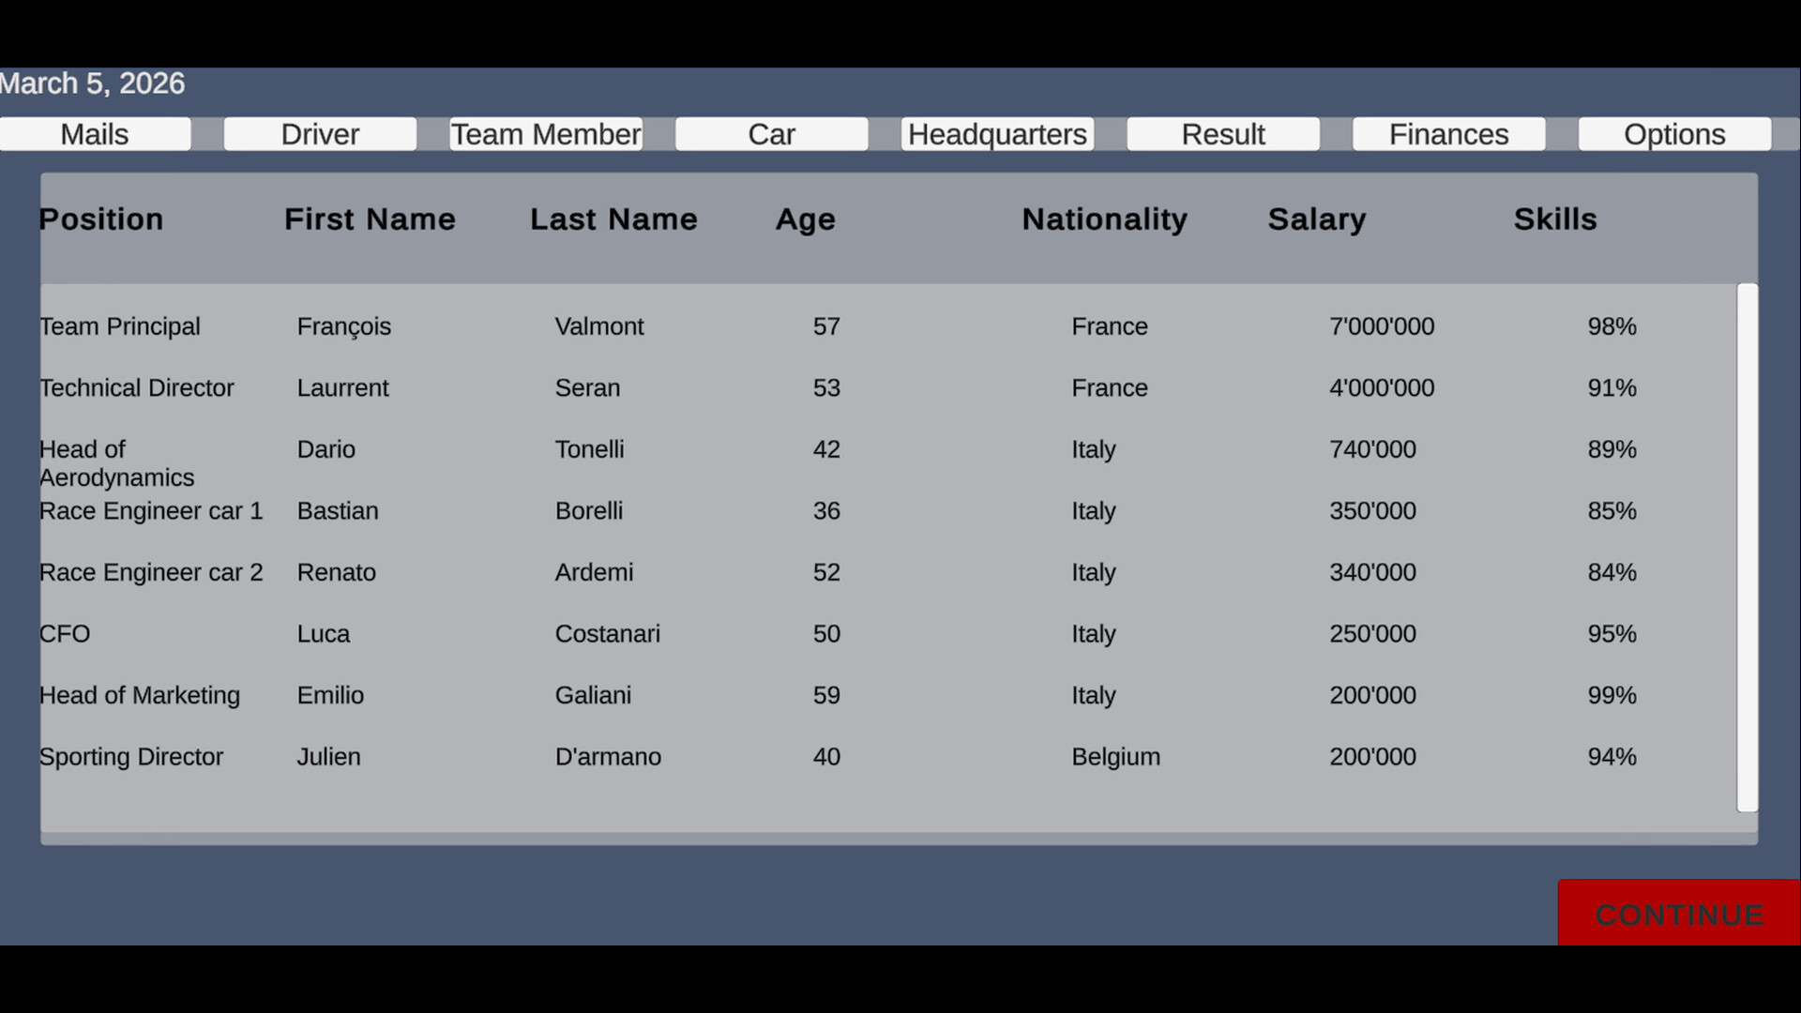
Task: Select Race Engineer Bastian Borelli's row
Action: pos(657,511)
